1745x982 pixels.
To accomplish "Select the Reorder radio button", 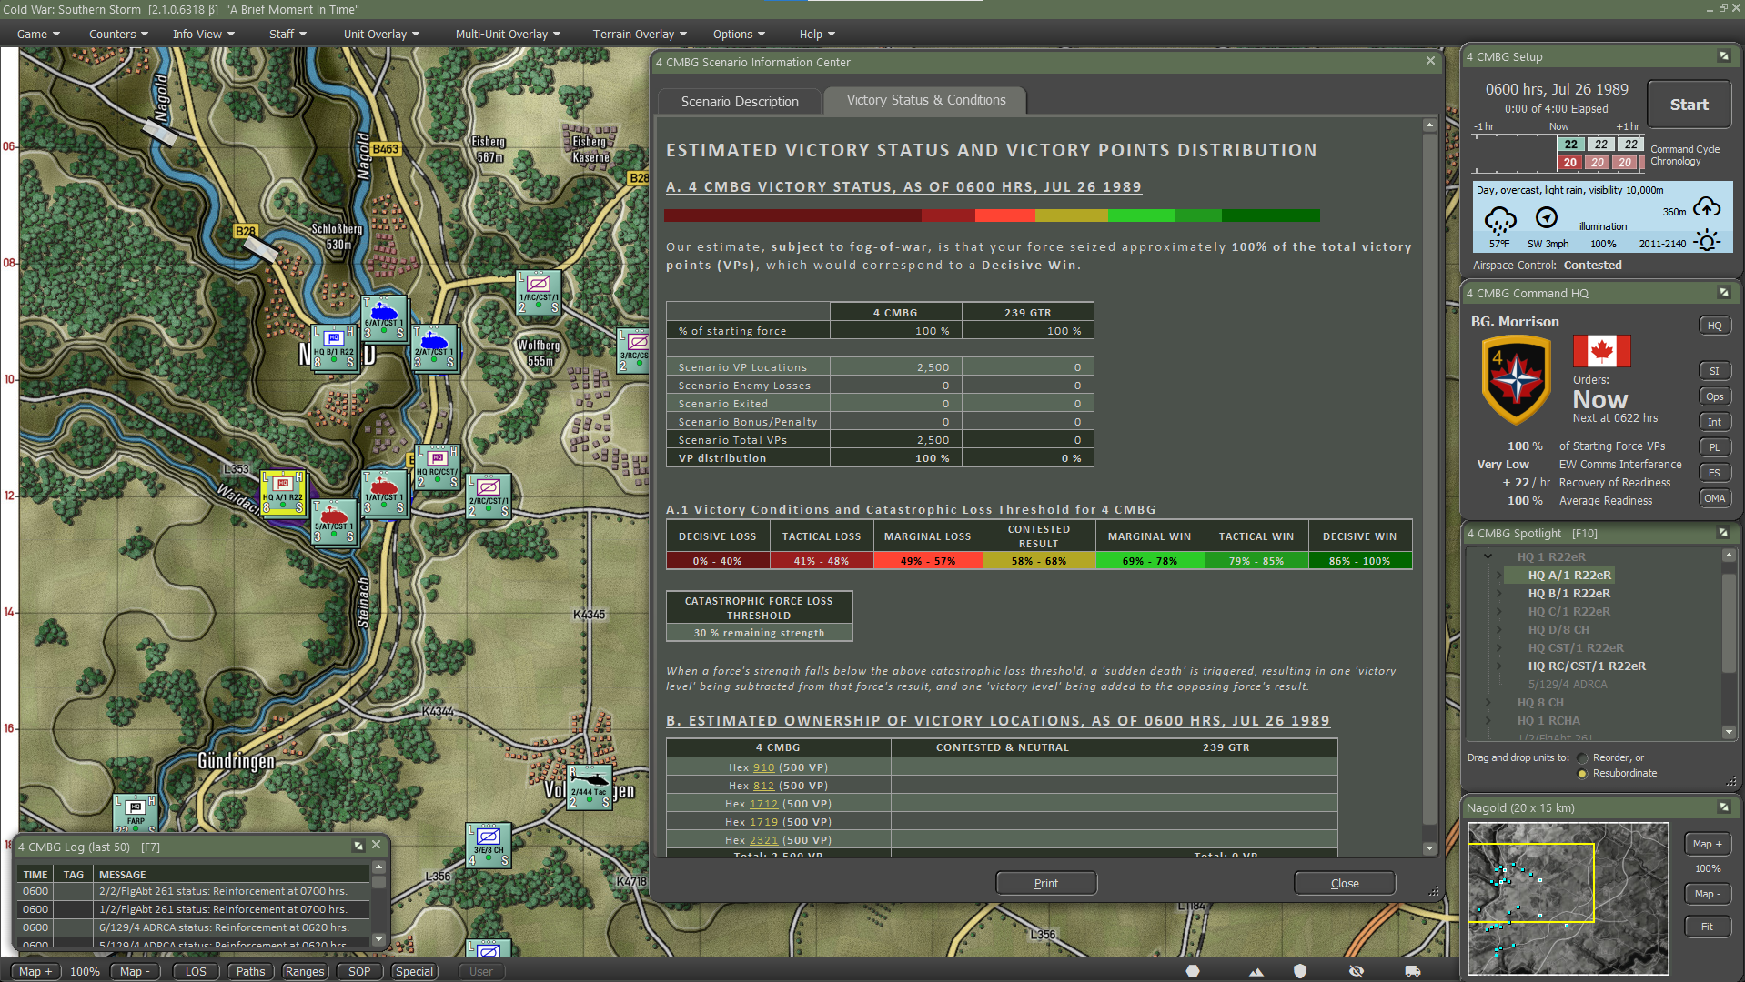I will (x=1582, y=758).
